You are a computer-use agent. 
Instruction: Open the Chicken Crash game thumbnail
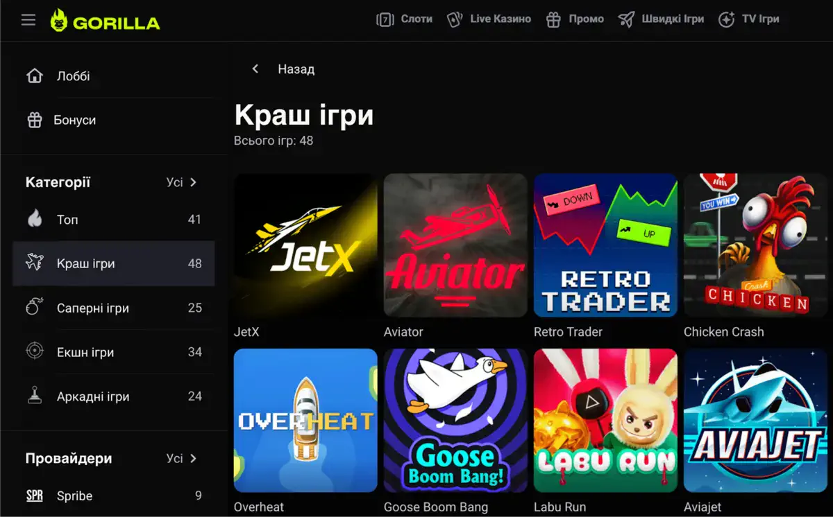pos(755,245)
